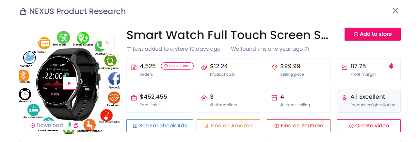This screenshot has width=419, height=142.
Task: Click the heart favorite icon on product image
Action: 108,42
